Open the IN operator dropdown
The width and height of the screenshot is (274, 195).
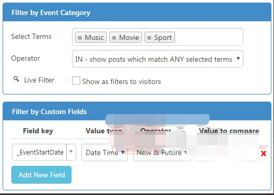coord(157,59)
